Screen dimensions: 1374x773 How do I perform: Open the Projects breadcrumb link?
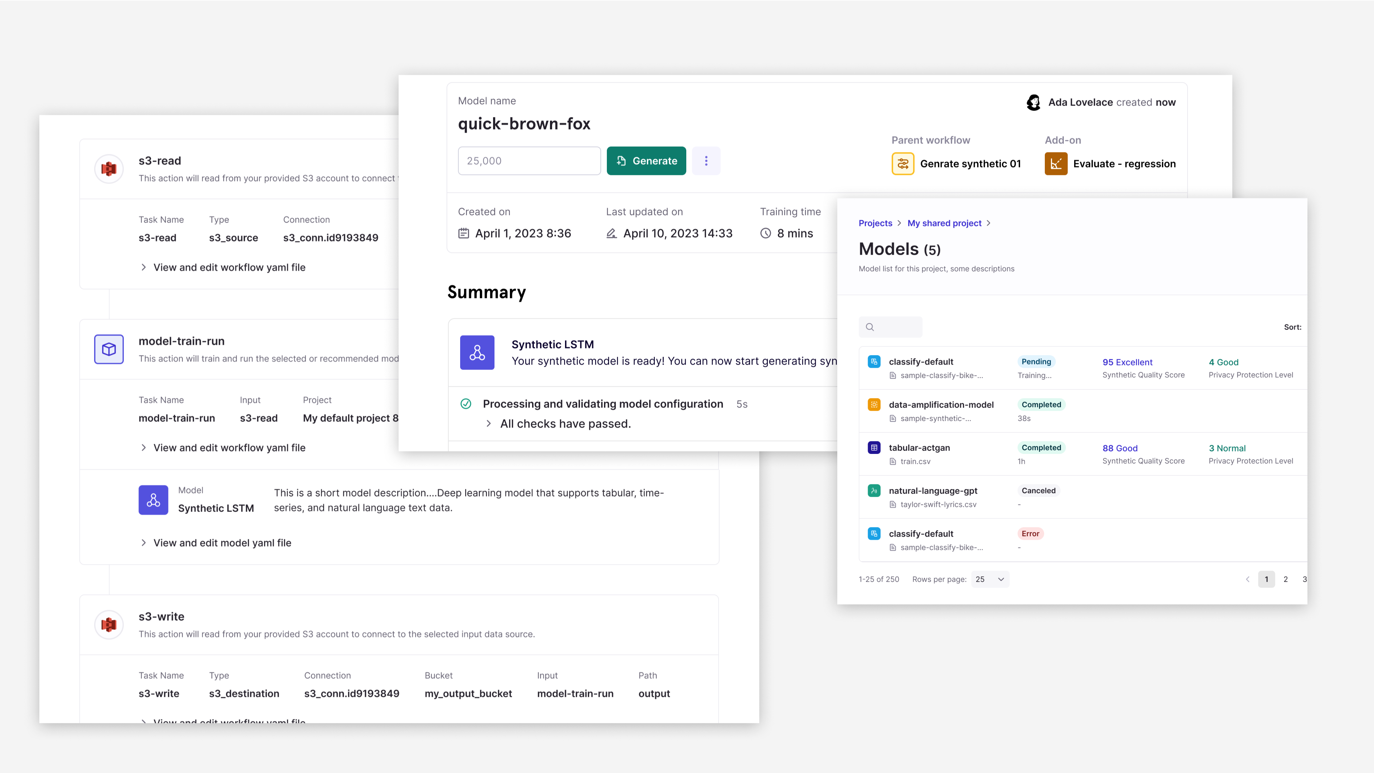click(x=875, y=223)
